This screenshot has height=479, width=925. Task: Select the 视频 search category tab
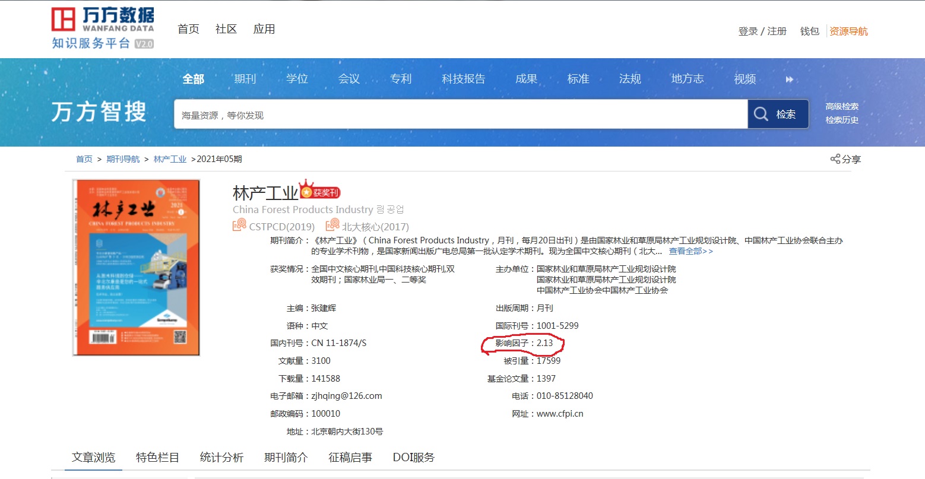click(745, 79)
